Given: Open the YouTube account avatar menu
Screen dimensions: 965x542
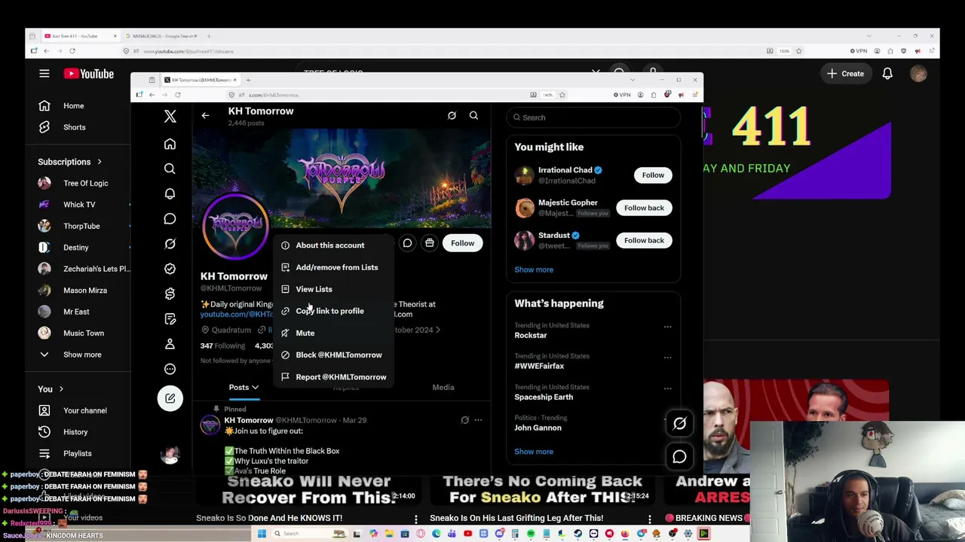Looking at the screenshot, I should (918, 74).
